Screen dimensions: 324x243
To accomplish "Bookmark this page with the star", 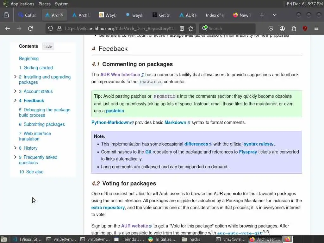I will pos(191,28).
